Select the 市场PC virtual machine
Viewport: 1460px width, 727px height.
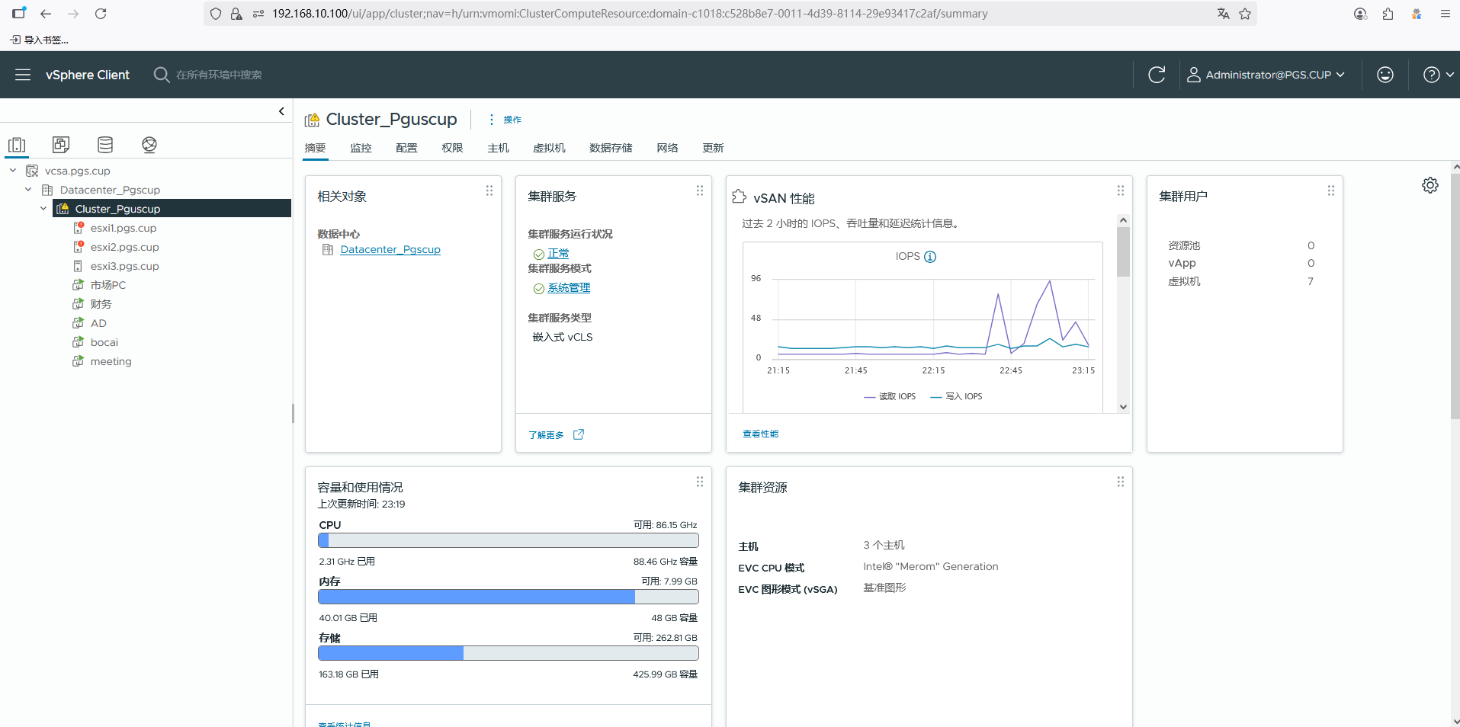coord(107,285)
